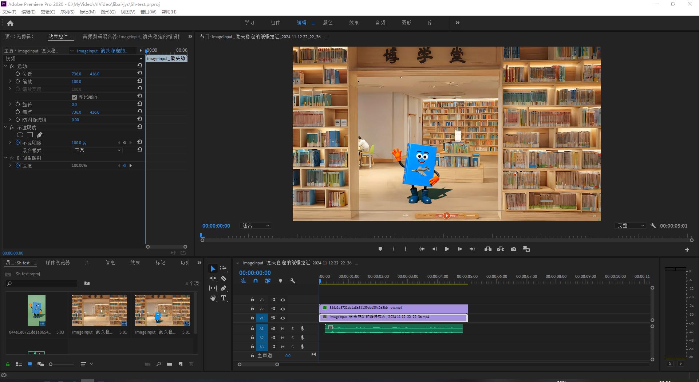
Task: Open the 文件(F) menu
Action: pyautogui.click(x=9, y=12)
